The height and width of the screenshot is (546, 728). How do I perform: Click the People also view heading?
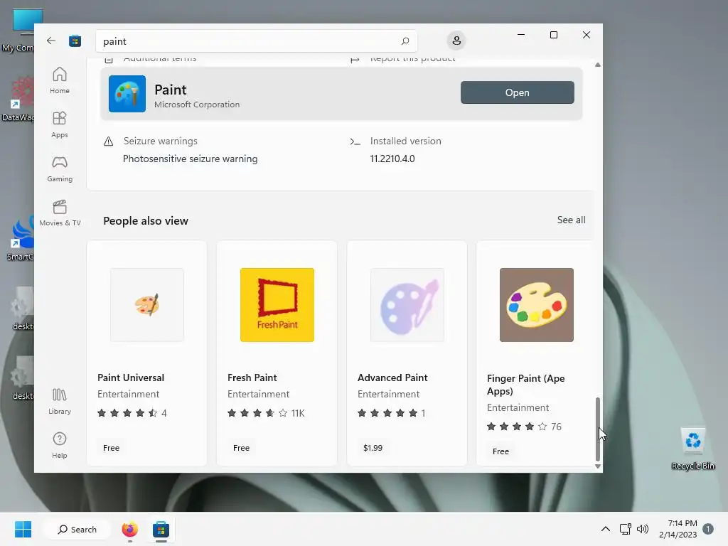pyautogui.click(x=146, y=221)
